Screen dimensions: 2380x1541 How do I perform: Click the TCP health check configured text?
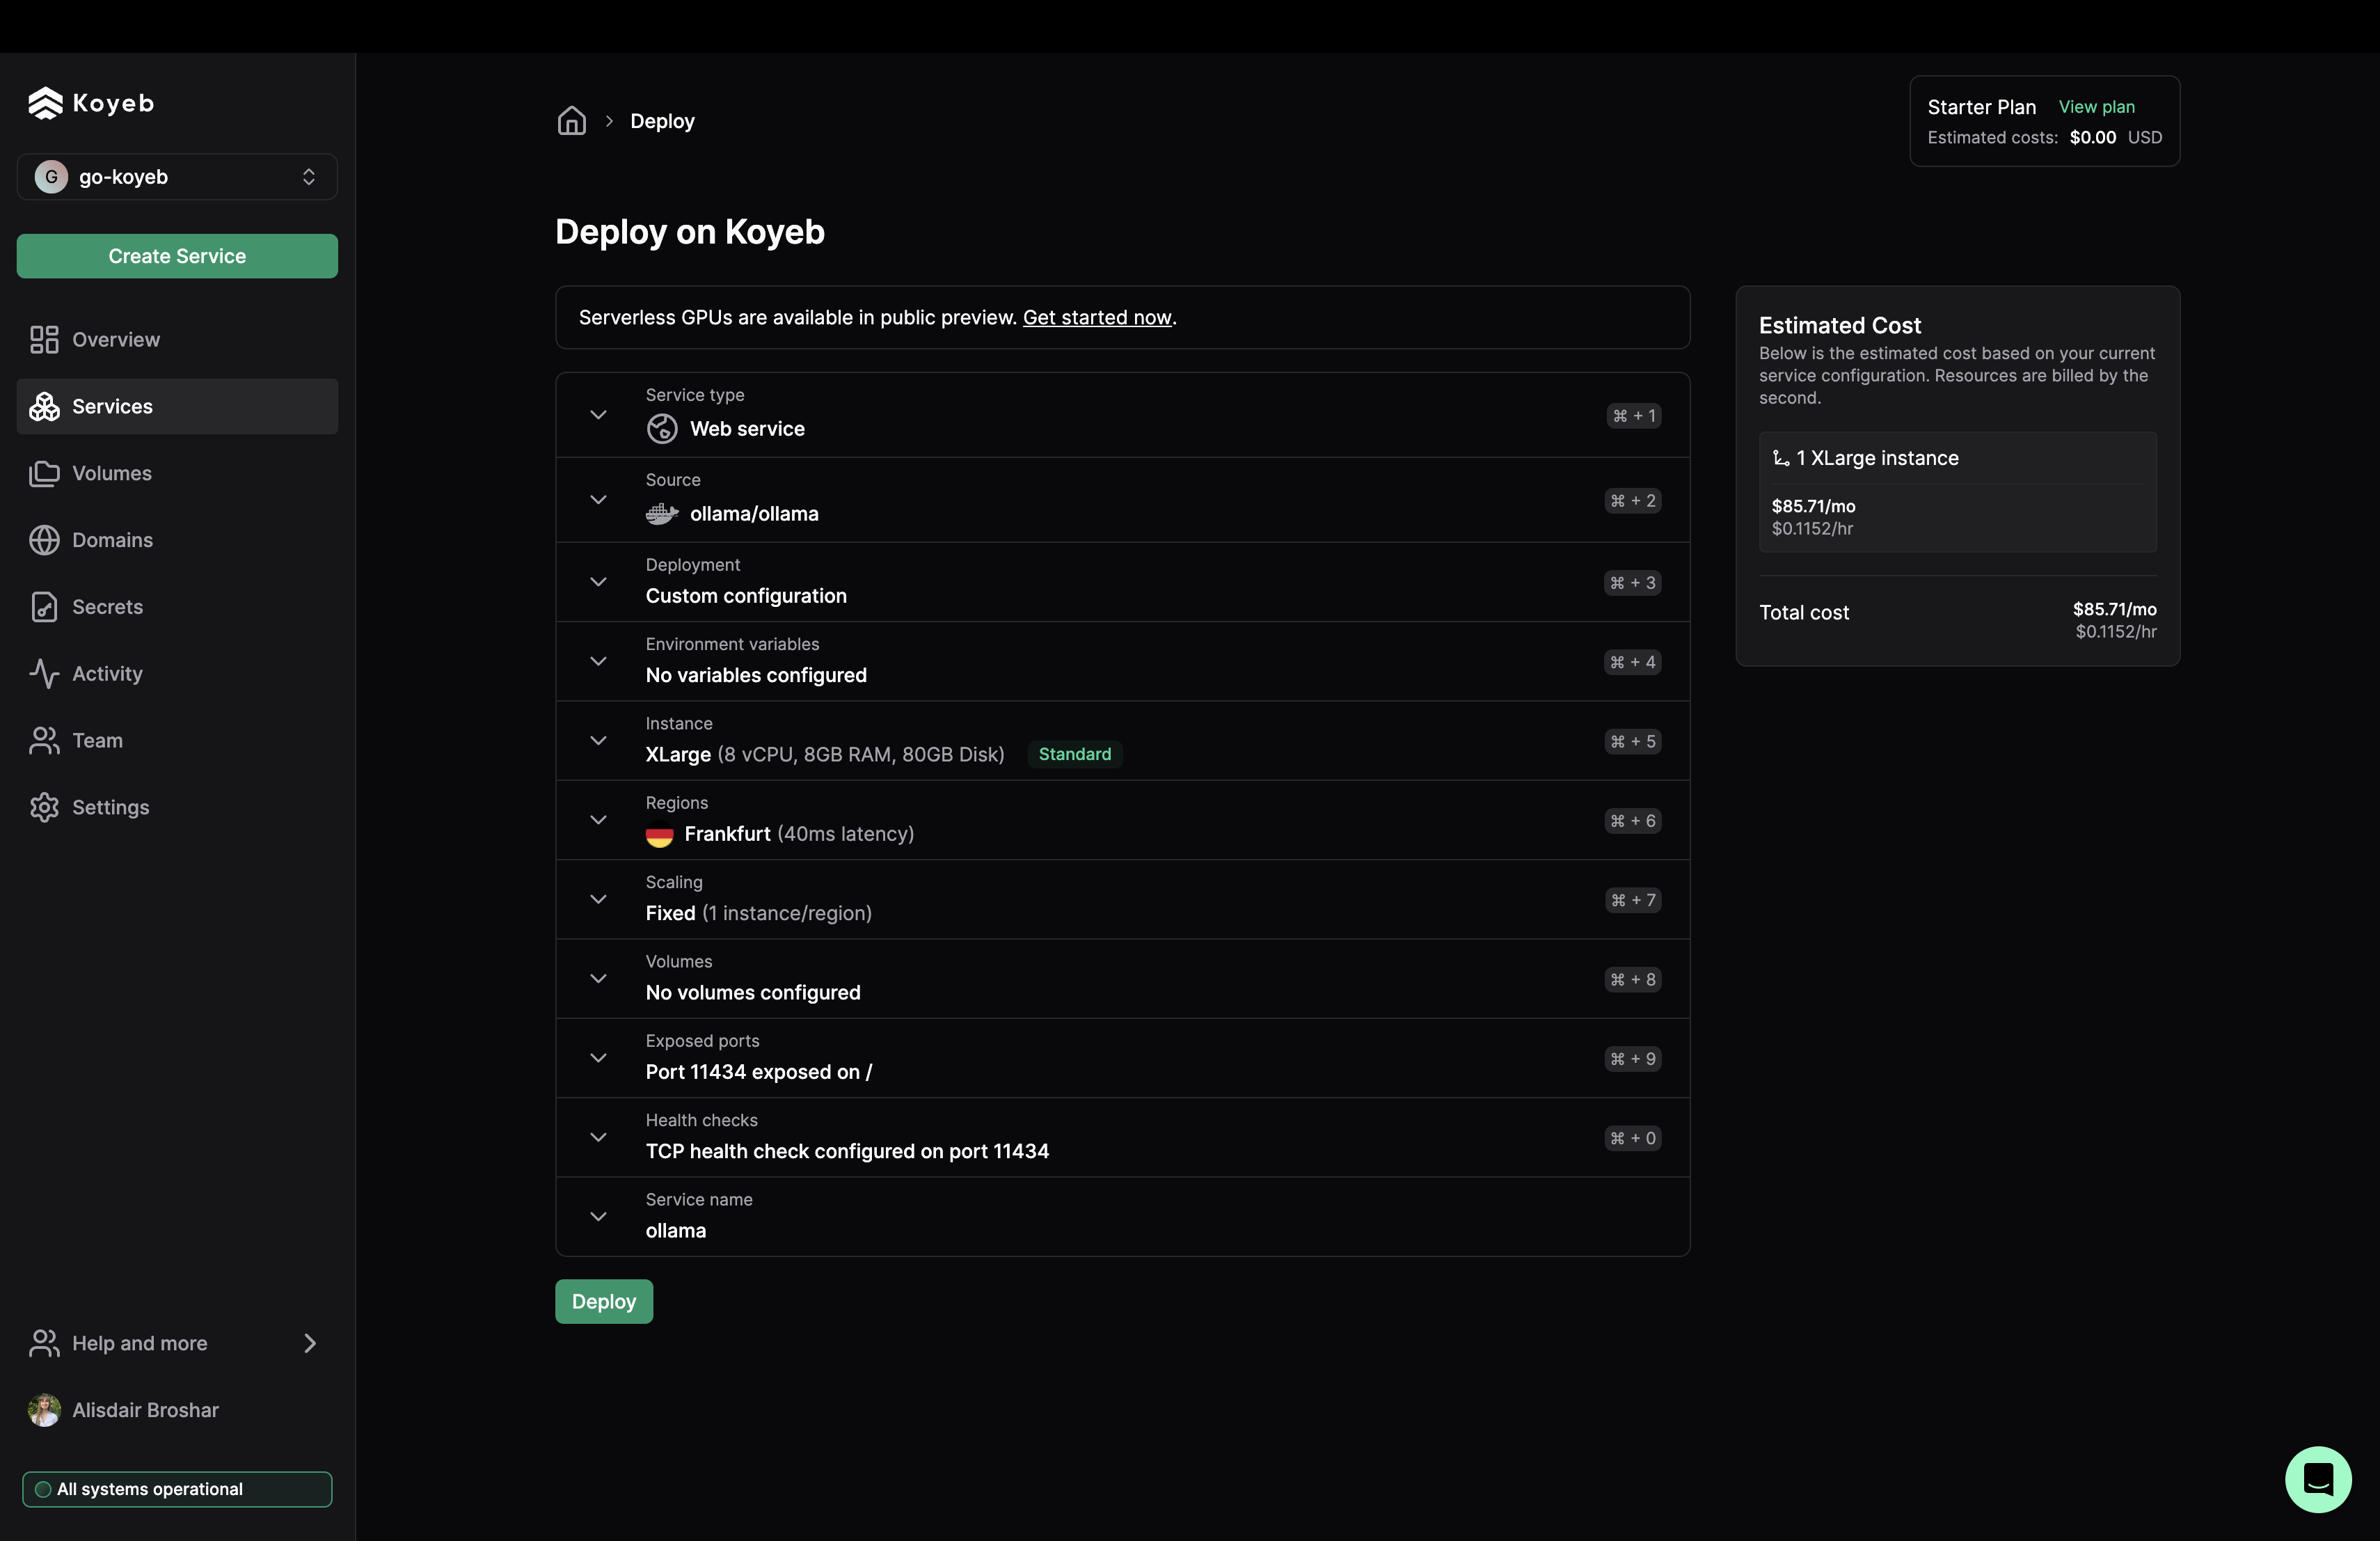pyautogui.click(x=847, y=1151)
